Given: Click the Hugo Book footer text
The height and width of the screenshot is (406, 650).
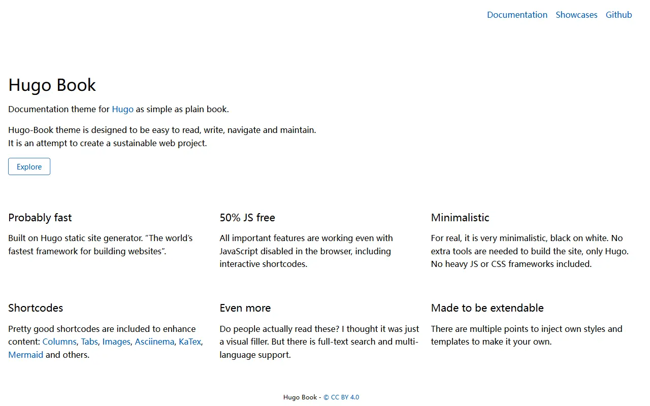Looking at the screenshot, I should [x=300, y=397].
